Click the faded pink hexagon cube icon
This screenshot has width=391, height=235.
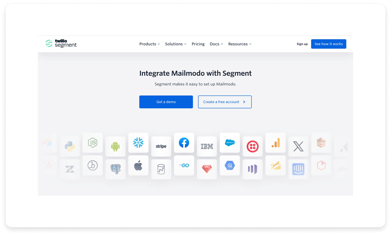321,166
